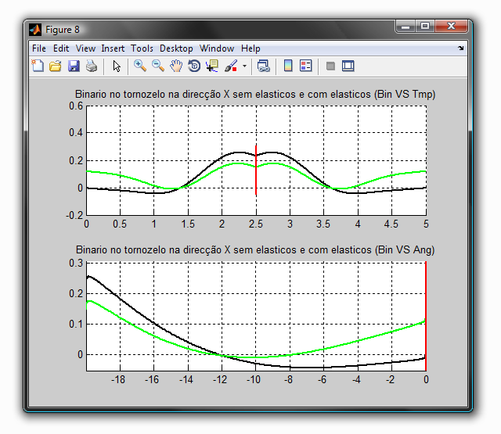Enable the Rotate 3D tool

point(193,66)
